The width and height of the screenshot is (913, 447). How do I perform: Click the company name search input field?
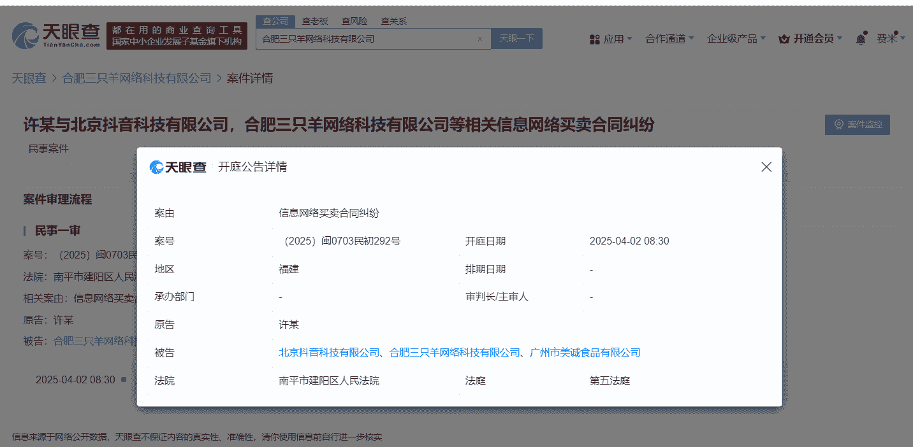click(x=367, y=39)
